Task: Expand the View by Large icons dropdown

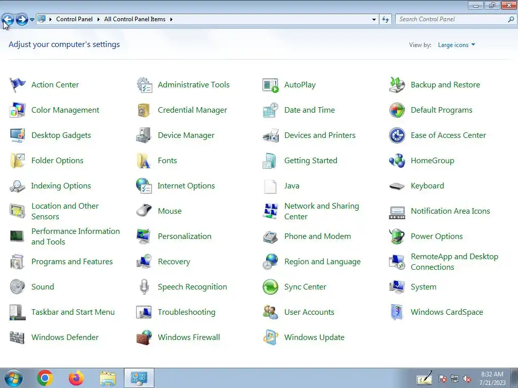Action: pyautogui.click(x=456, y=45)
